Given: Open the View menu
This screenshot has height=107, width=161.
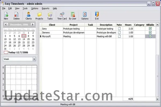Looking at the screenshot, I should pos(17,8).
